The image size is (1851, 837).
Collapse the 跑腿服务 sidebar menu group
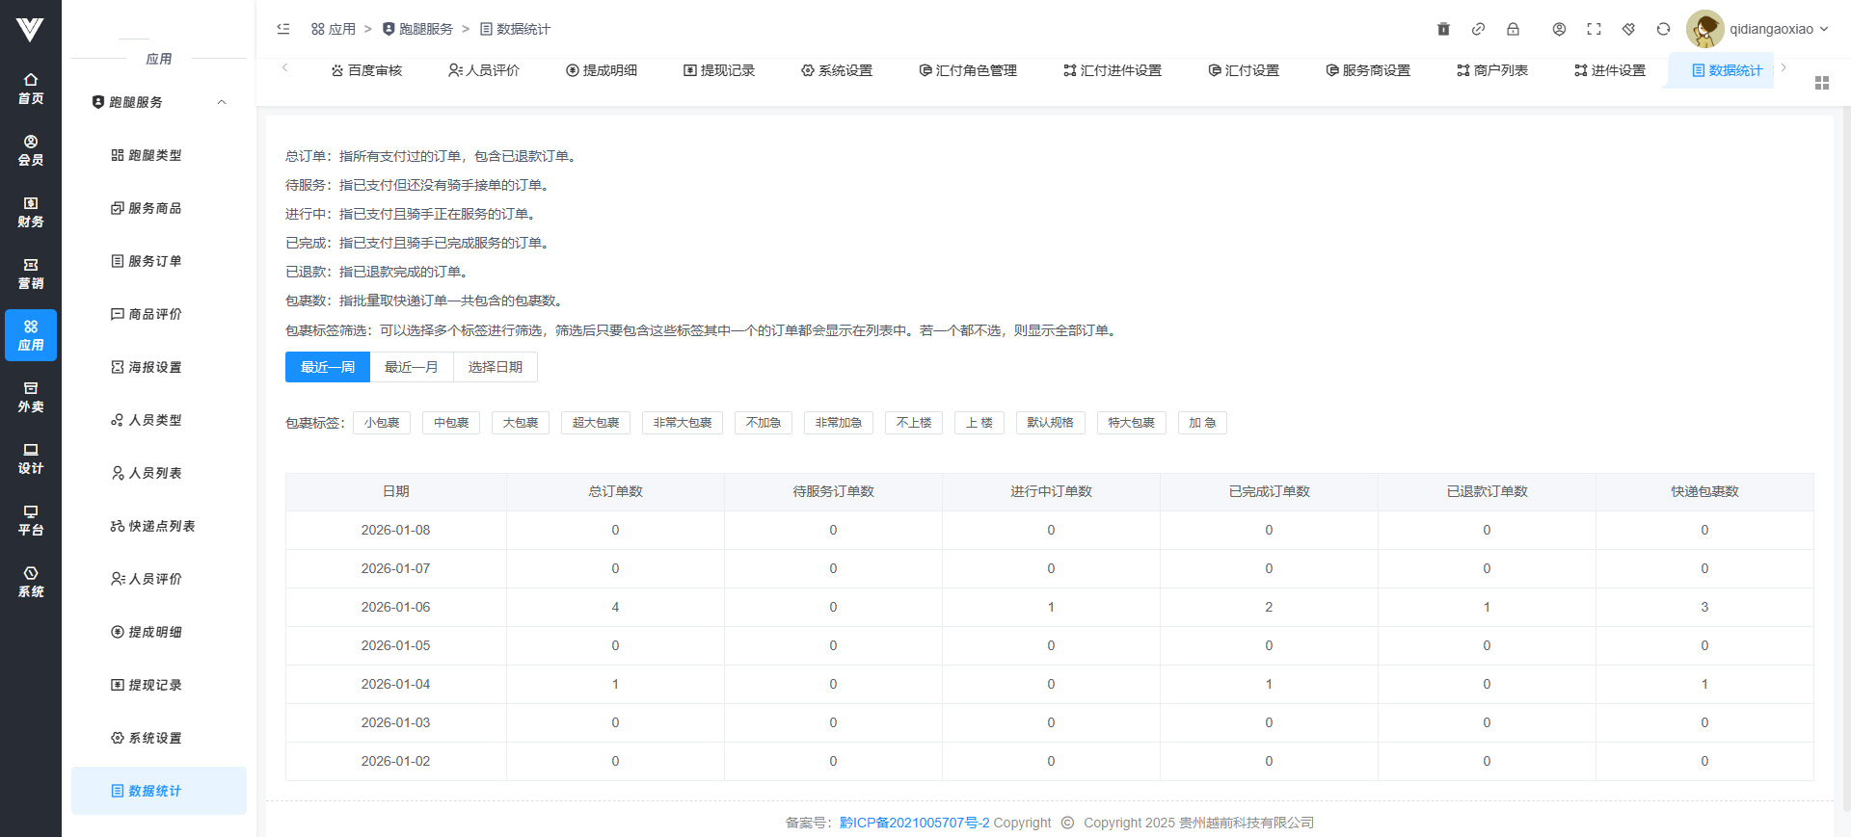pyautogui.click(x=222, y=102)
